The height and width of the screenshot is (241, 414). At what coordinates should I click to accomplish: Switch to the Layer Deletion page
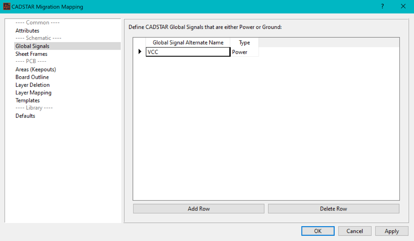(32, 85)
